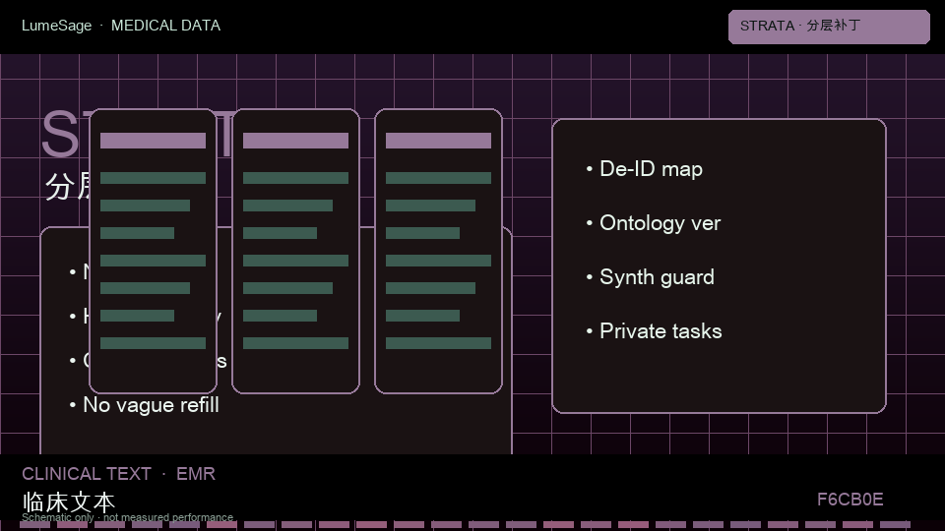Image resolution: width=945 pixels, height=531 pixels.
Task: Click the 临床文本 heading
Action: pyautogui.click(x=68, y=501)
